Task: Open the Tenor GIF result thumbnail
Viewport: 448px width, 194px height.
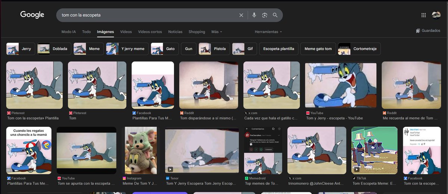Action: 202,150
